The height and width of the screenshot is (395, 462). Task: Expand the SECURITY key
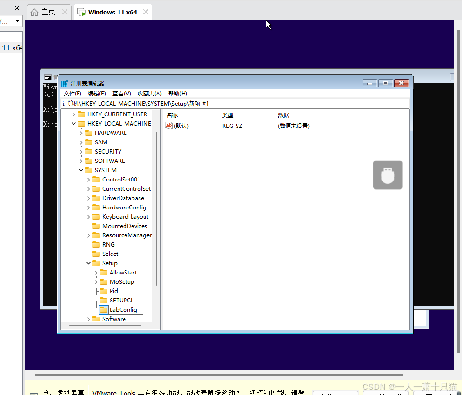(x=81, y=152)
